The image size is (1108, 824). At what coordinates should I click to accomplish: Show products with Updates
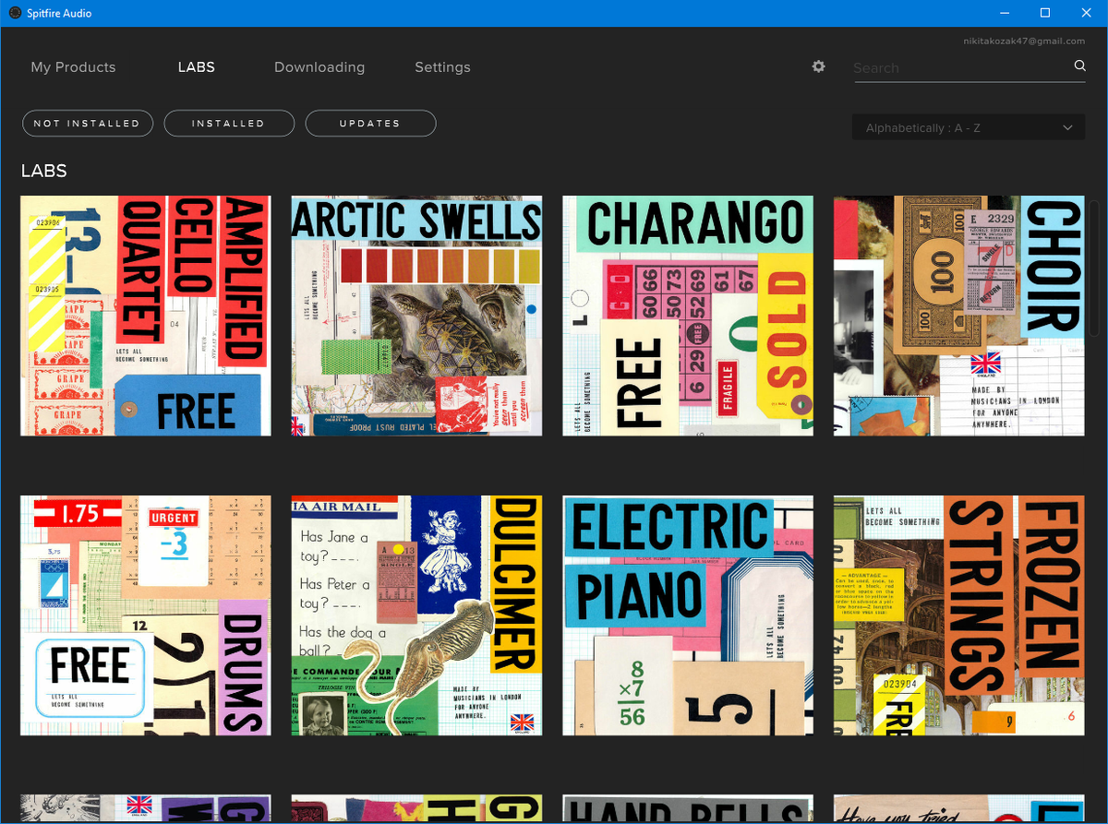(x=370, y=123)
